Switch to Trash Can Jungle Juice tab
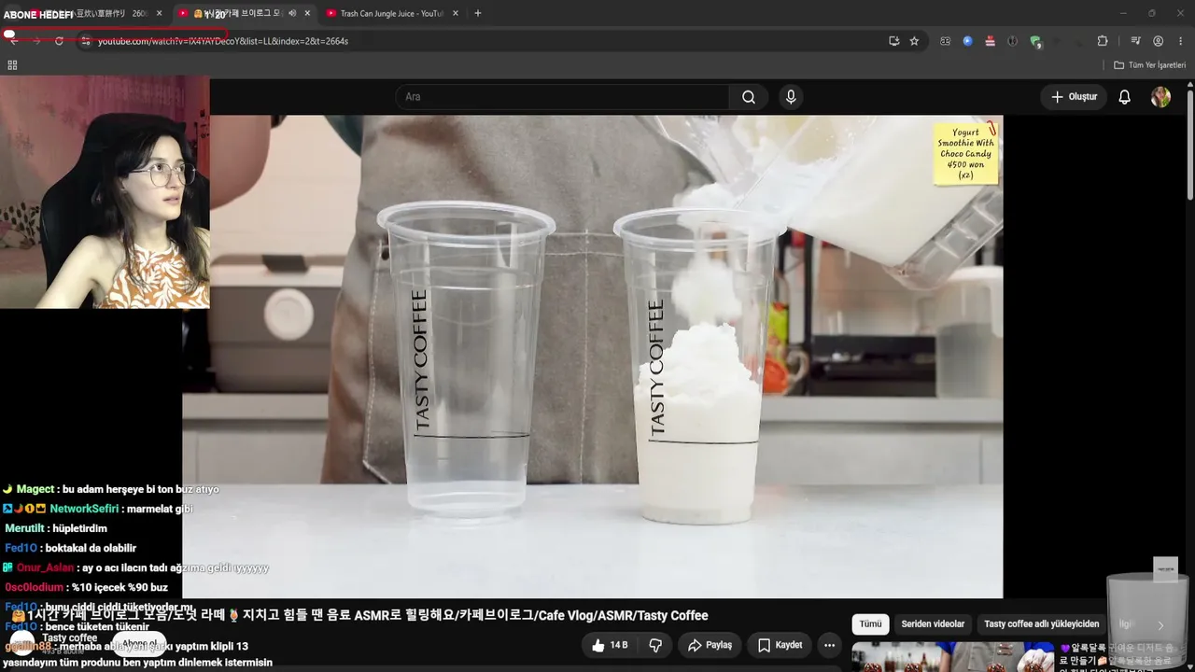The image size is (1195, 672). [390, 13]
